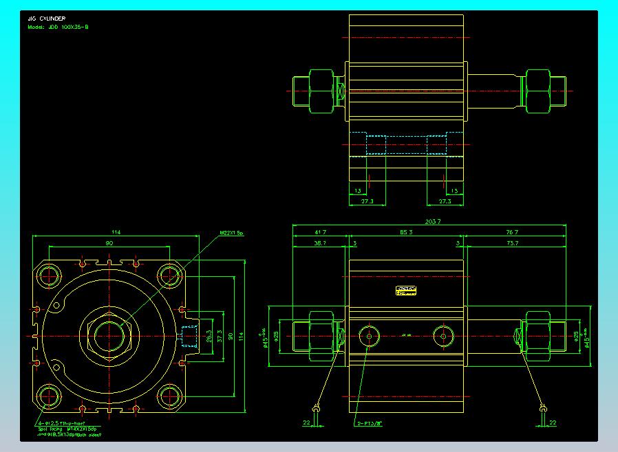Image resolution: width=618 pixels, height=452 pixels.
Task: Select the left 27.3 dimension in top view
Action: (x=367, y=202)
